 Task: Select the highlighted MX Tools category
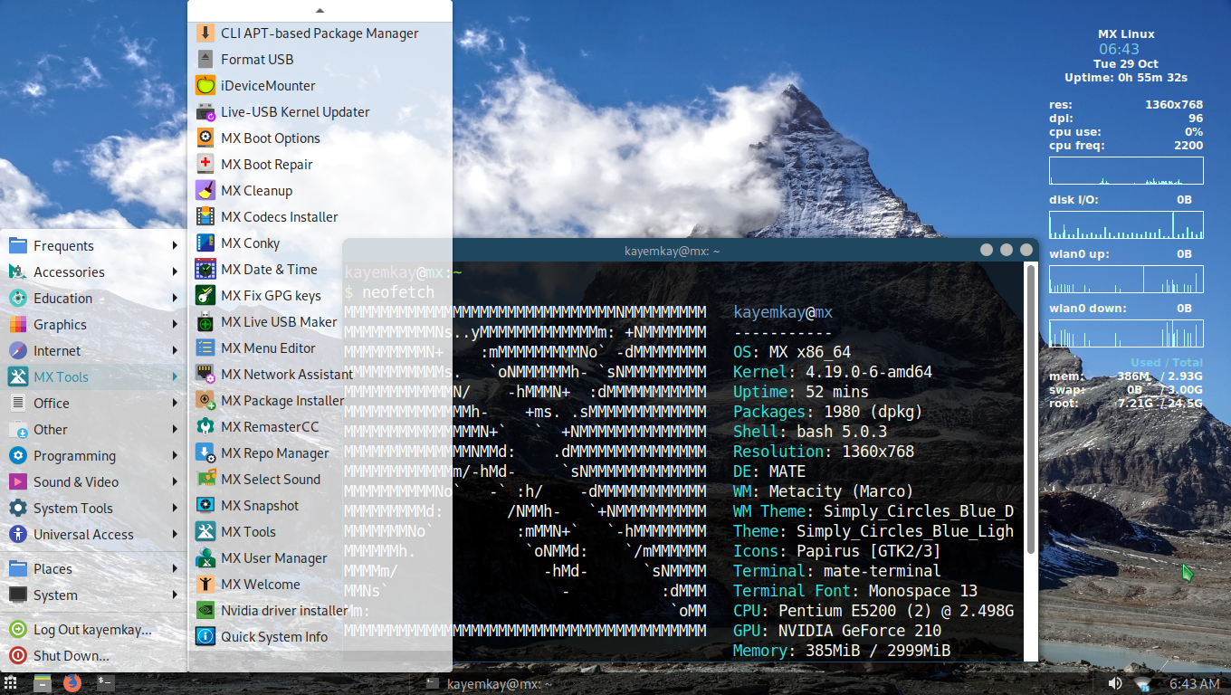(94, 377)
